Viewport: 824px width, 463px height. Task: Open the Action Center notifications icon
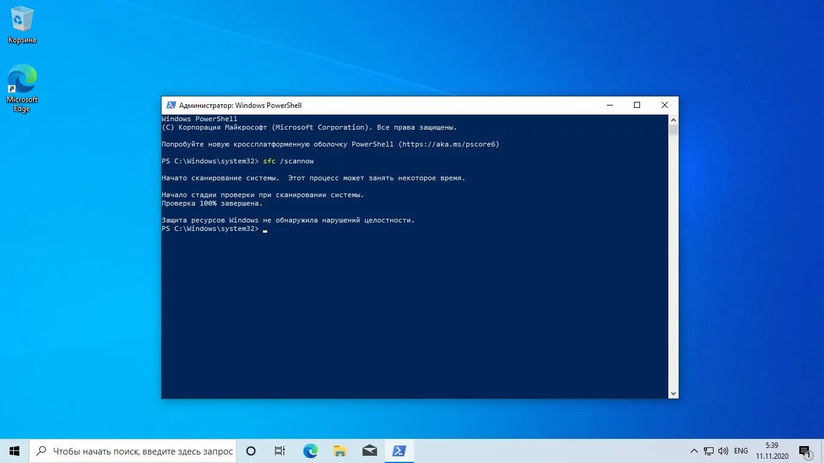click(805, 451)
